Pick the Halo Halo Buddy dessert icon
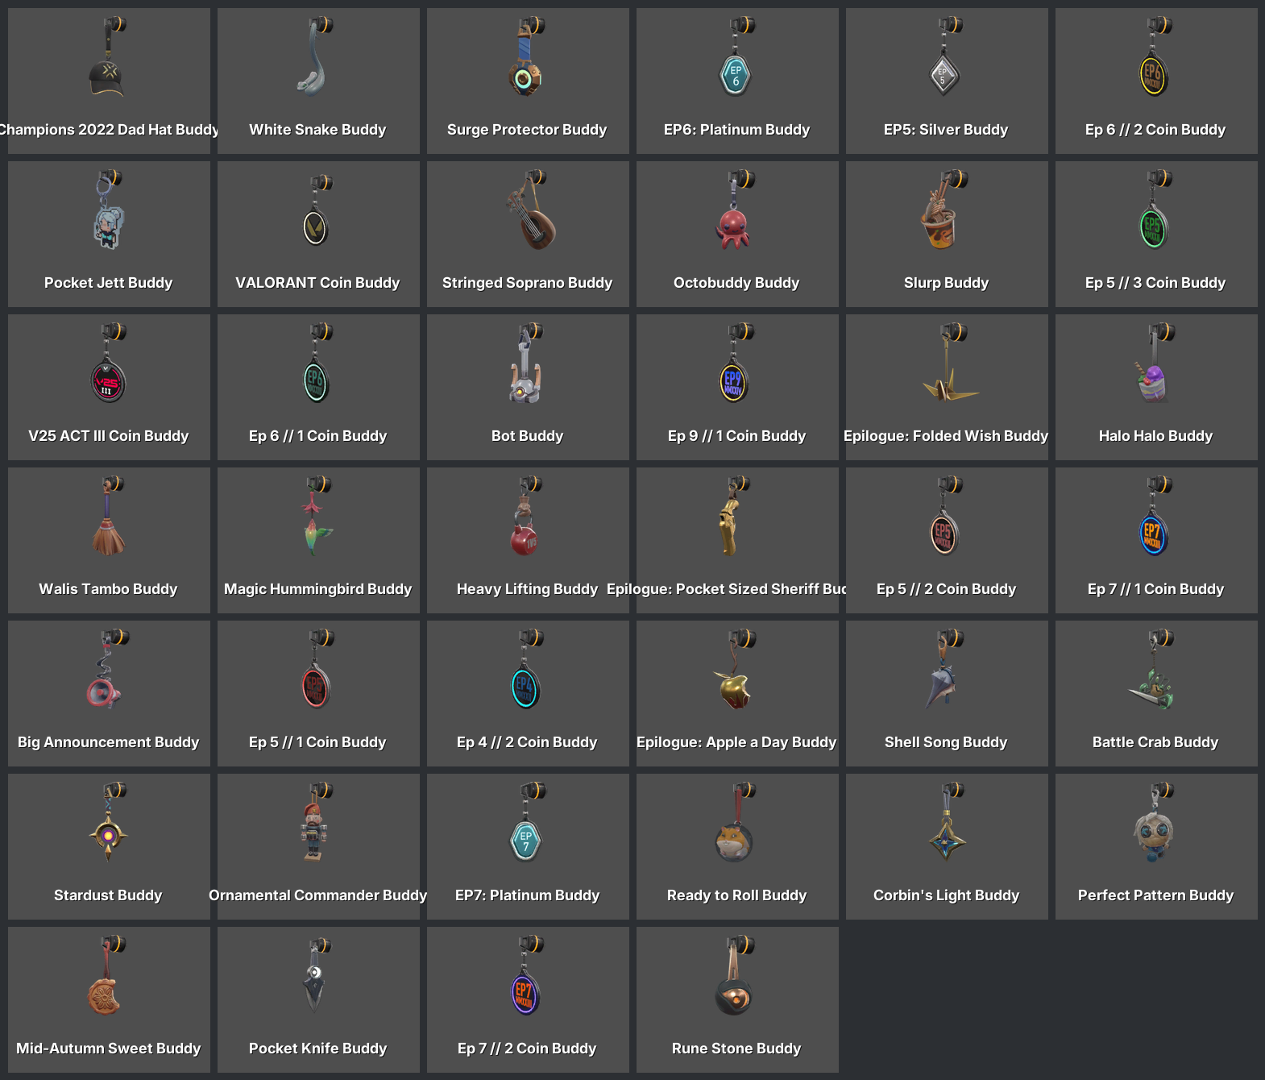 click(1155, 363)
